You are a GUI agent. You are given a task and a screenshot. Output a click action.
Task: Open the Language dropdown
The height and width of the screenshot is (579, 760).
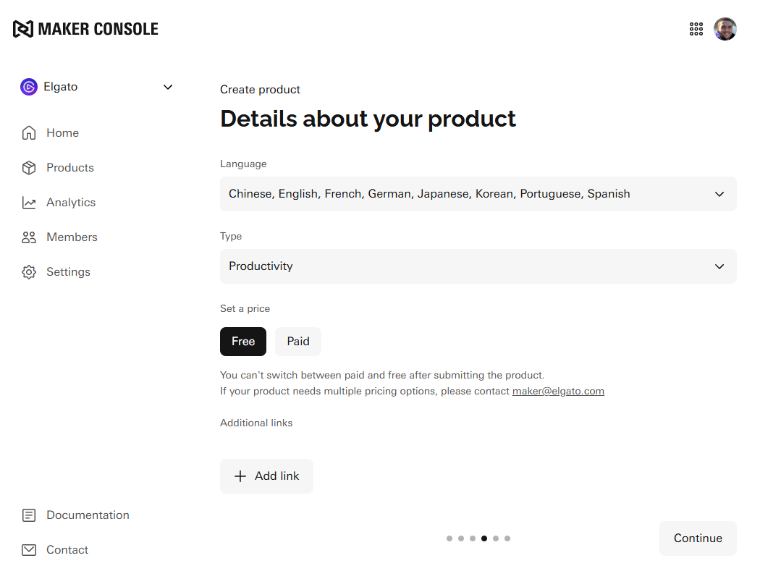click(478, 194)
